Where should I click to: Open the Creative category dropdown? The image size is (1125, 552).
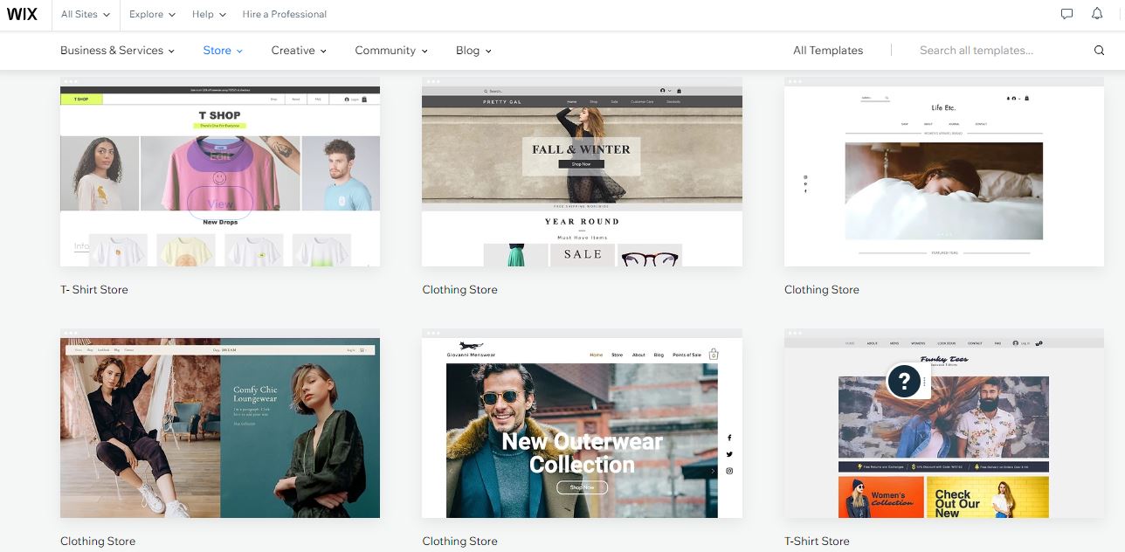[x=299, y=51]
